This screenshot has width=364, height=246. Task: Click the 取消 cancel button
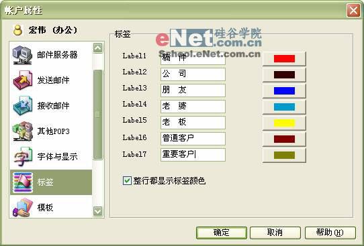point(275,233)
